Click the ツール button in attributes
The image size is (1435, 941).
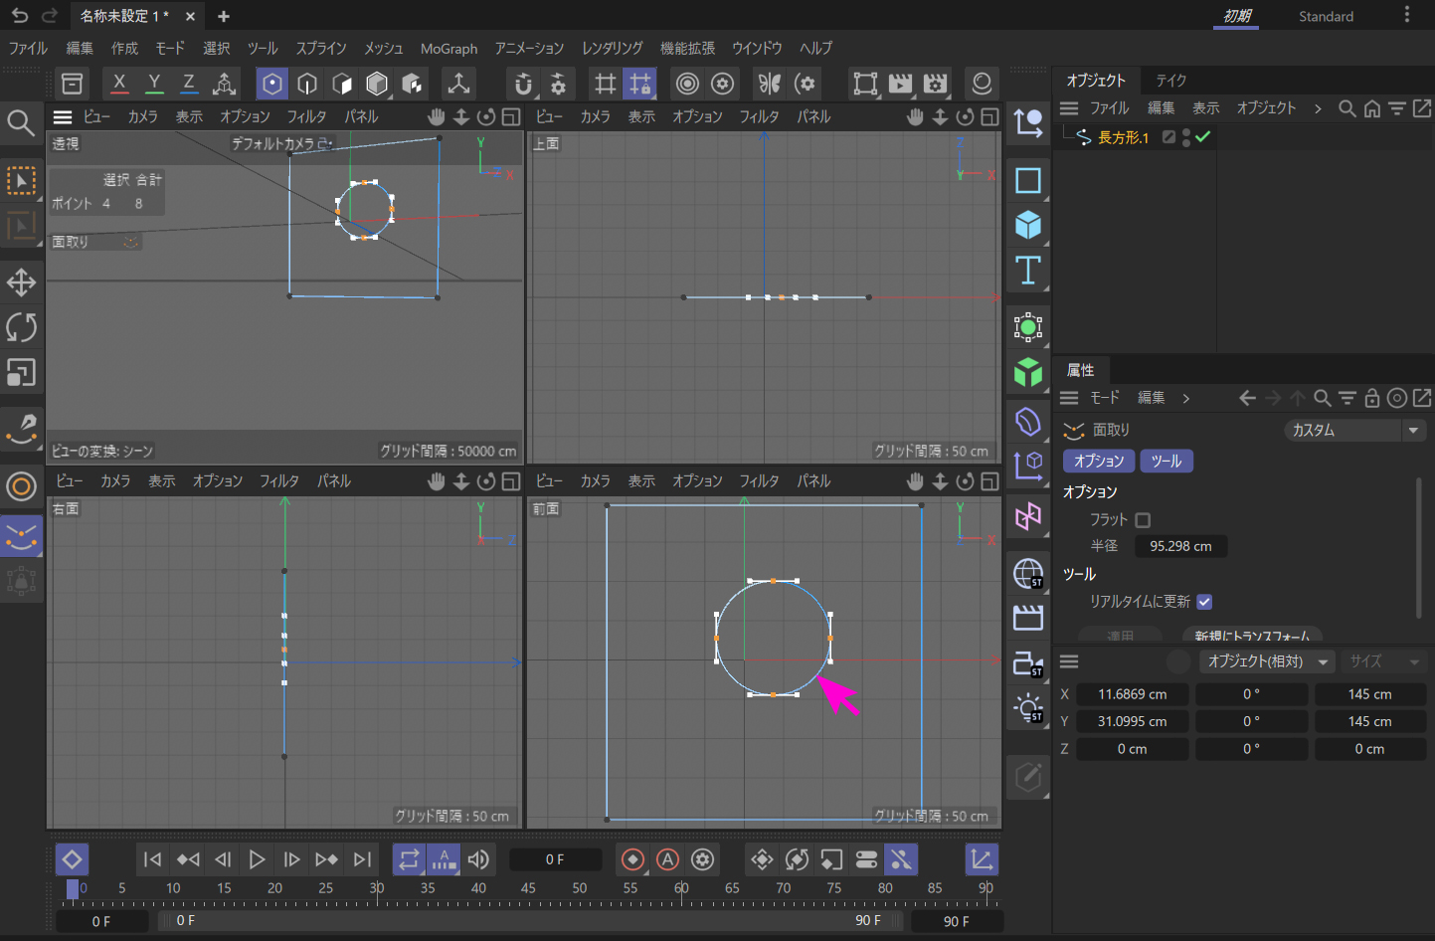point(1166,462)
